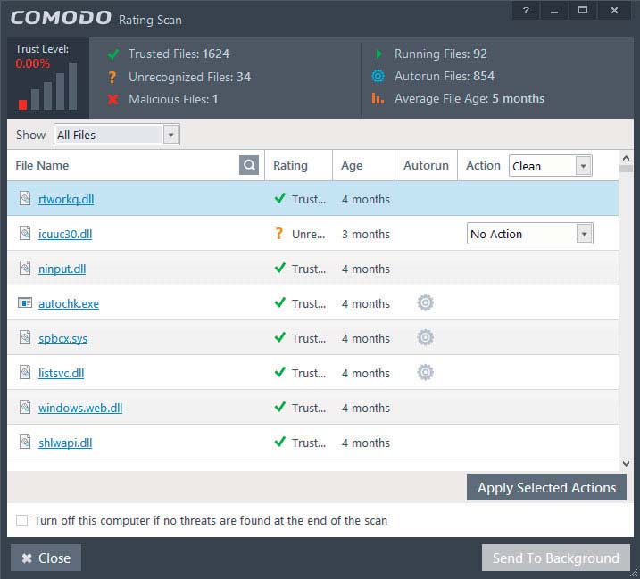Click the Malicious Files: 1 statistic
The width and height of the screenshot is (640, 579).
tap(173, 99)
